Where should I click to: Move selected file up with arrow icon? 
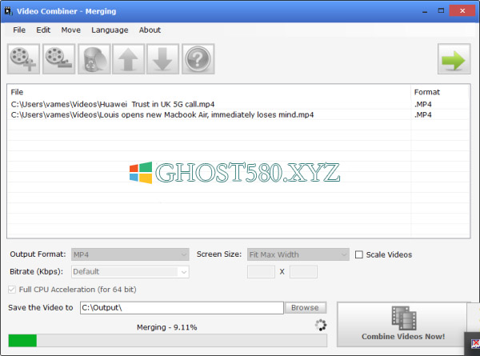pyautogui.click(x=128, y=58)
